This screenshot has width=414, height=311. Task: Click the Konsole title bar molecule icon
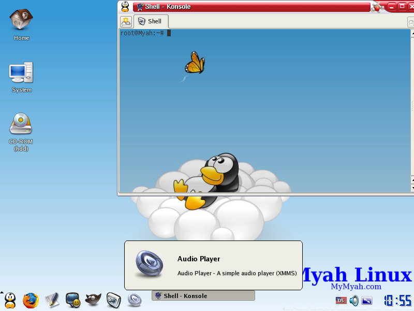pos(377,7)
